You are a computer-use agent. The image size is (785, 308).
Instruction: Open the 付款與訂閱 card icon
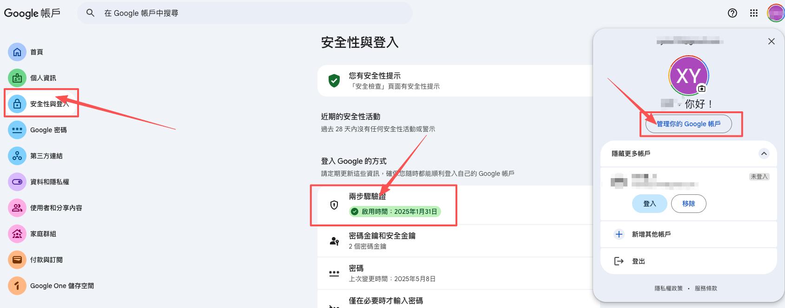pos(17,260)
